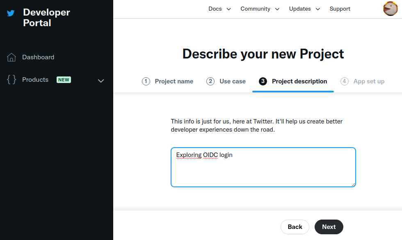The image size is (402, 240).
Task: Expand the Products sidebar section chevron
Action: click(101, 81)
